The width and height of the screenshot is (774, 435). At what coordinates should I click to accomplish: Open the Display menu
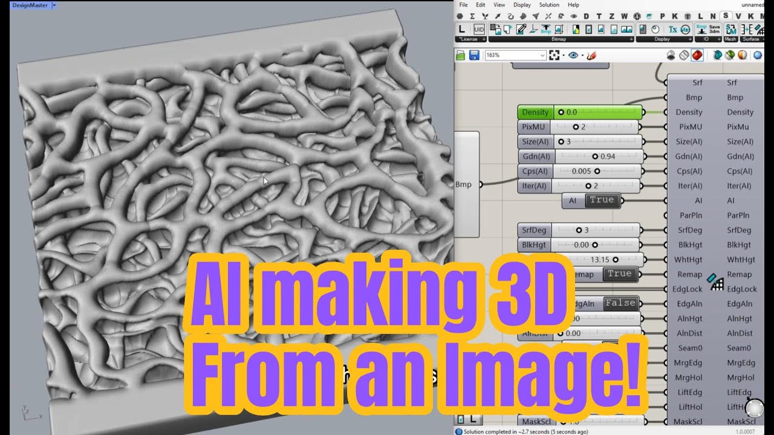522,5
